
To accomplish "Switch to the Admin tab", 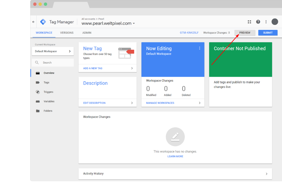I will pyautogui.click(x=87, y=33).
